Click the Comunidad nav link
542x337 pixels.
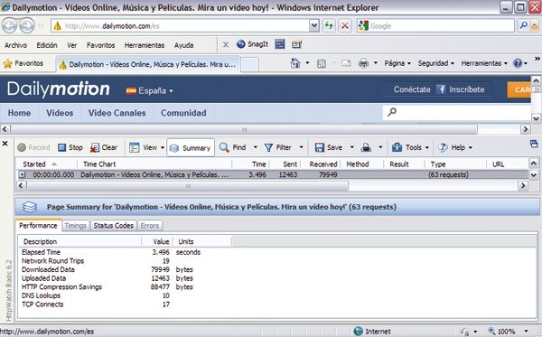pyautogui.click(x=183, y=113)
